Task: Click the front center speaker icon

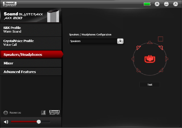Action: (x=150, y=42)
